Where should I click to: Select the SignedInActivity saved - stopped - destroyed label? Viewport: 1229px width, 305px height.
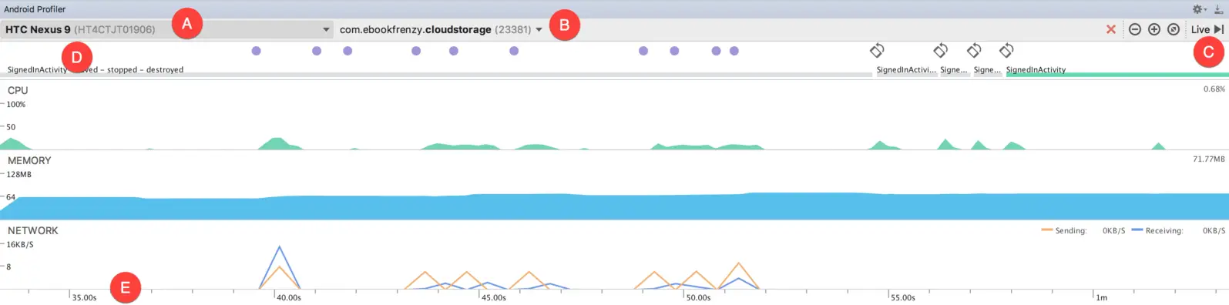(x=96, y=69)
